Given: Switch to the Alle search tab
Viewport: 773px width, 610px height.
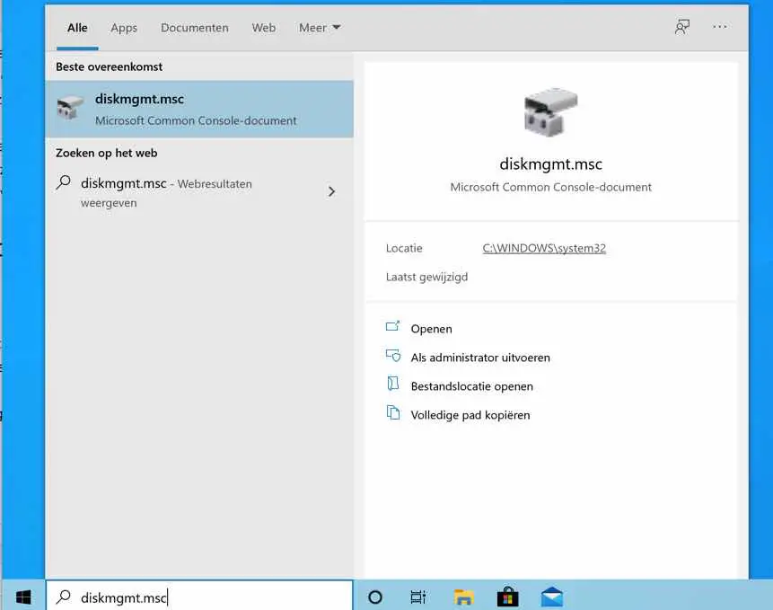Looking at the screenshot, I should pyautogui.click(x=77, y=28).
